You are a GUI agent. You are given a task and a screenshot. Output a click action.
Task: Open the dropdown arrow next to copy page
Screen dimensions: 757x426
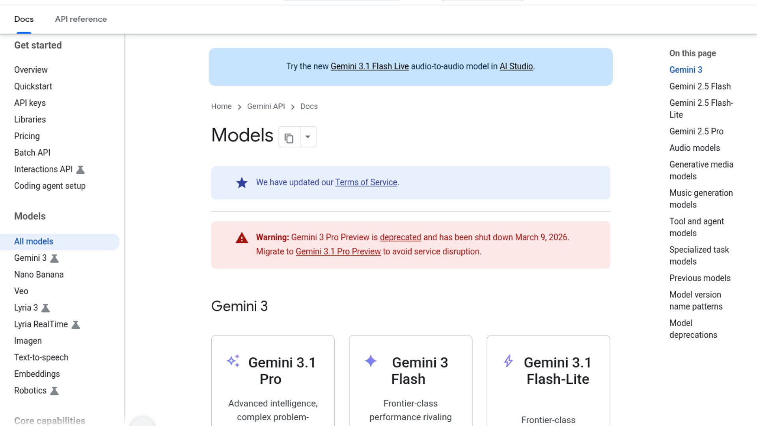click(308, 137)
